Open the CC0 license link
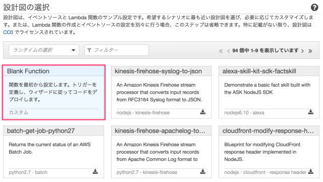This screenshot has width=323, height=182. pos(8,32)
